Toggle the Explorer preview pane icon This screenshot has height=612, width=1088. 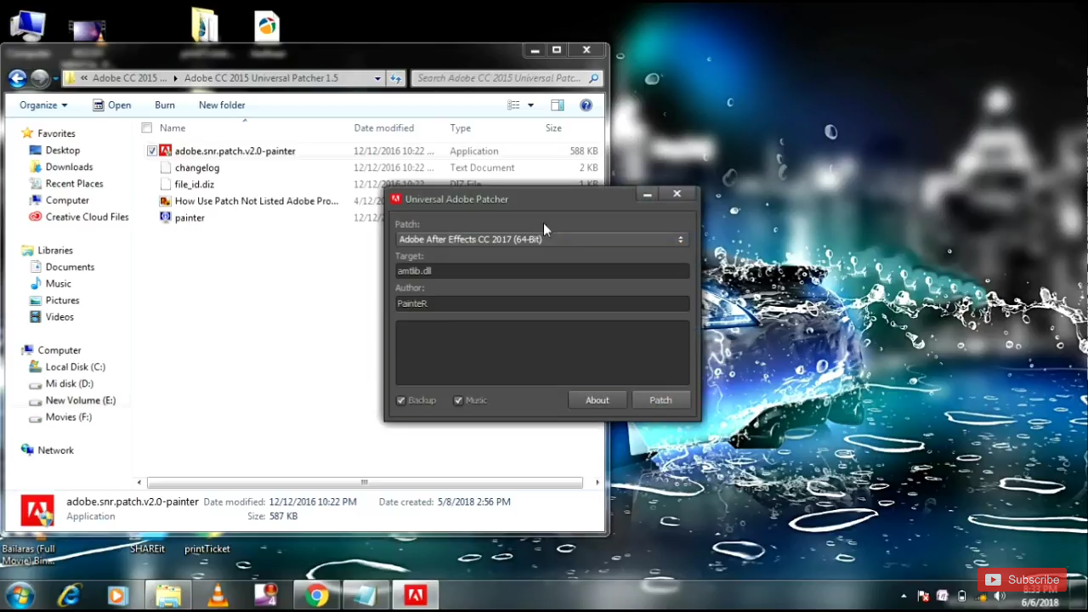click(x=558, y=105)
